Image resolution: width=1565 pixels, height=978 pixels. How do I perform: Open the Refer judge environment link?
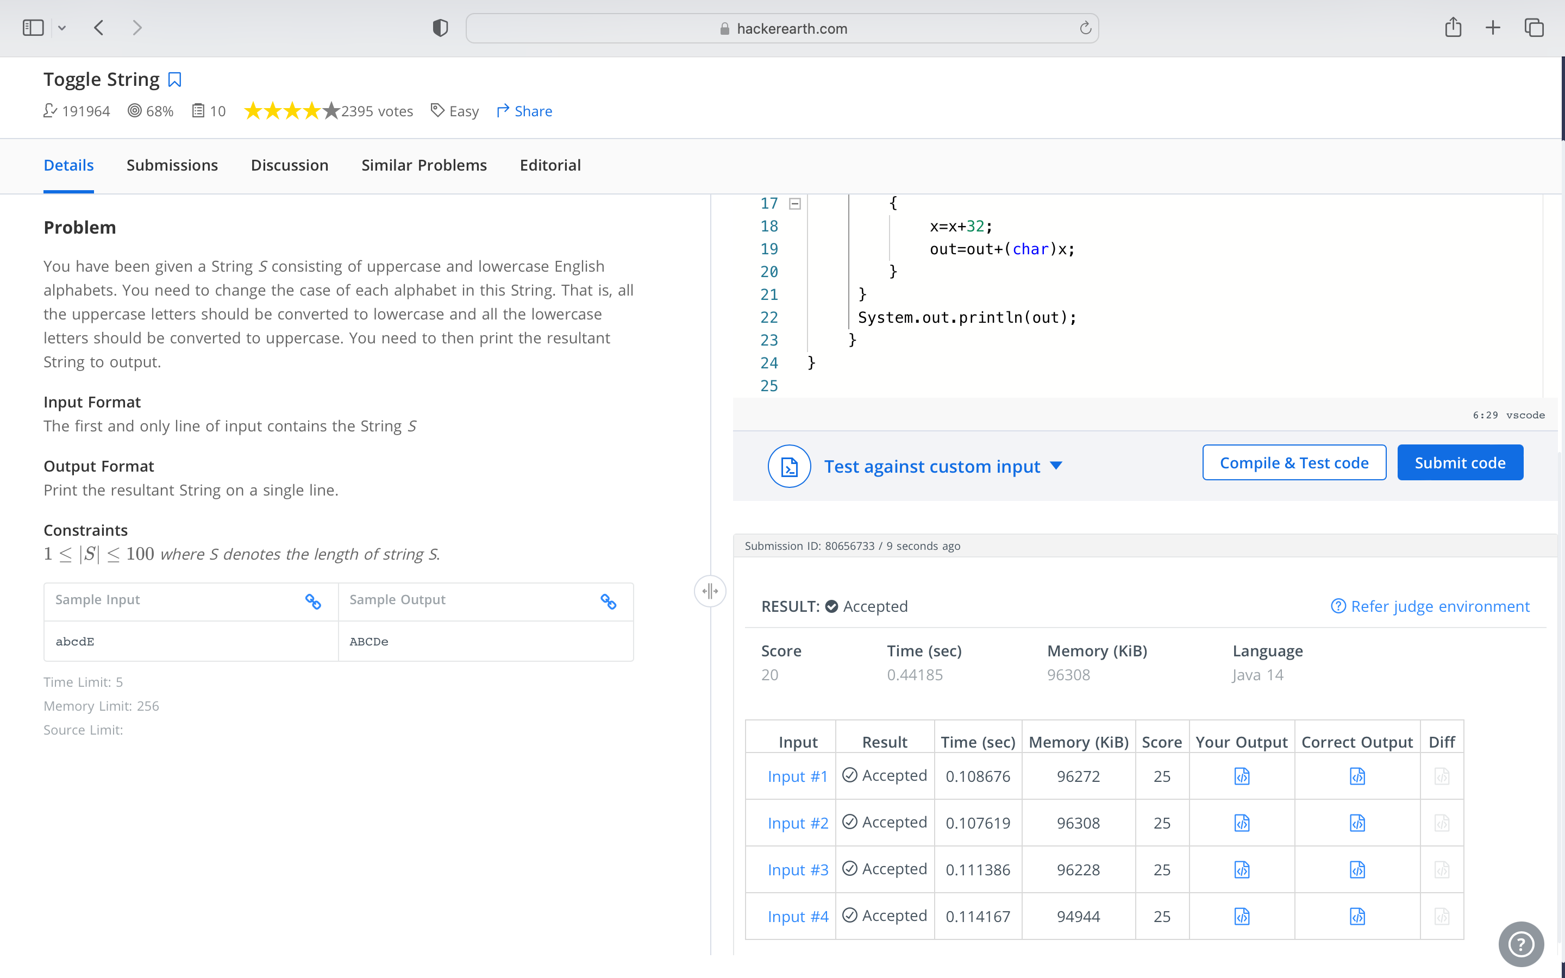click(1430, 606)
